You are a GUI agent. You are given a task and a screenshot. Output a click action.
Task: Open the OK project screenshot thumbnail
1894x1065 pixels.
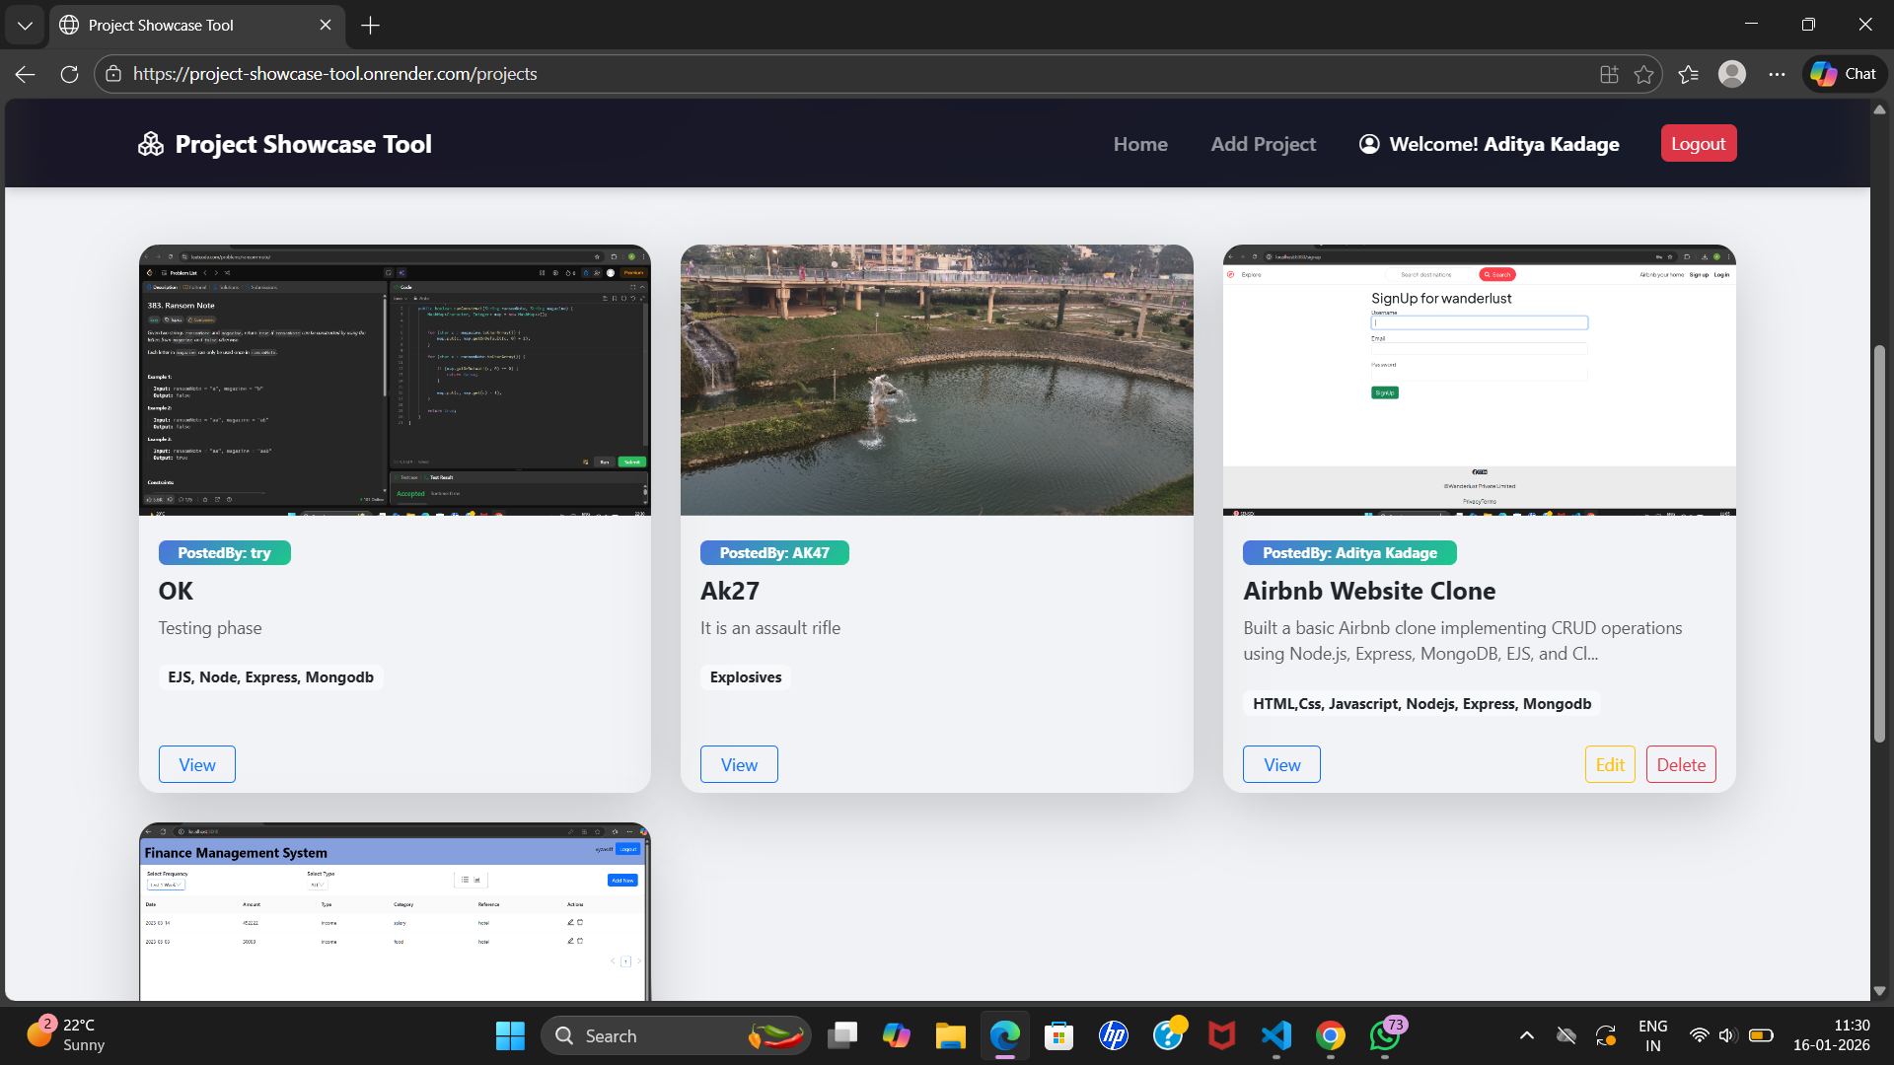pos(395,380)
